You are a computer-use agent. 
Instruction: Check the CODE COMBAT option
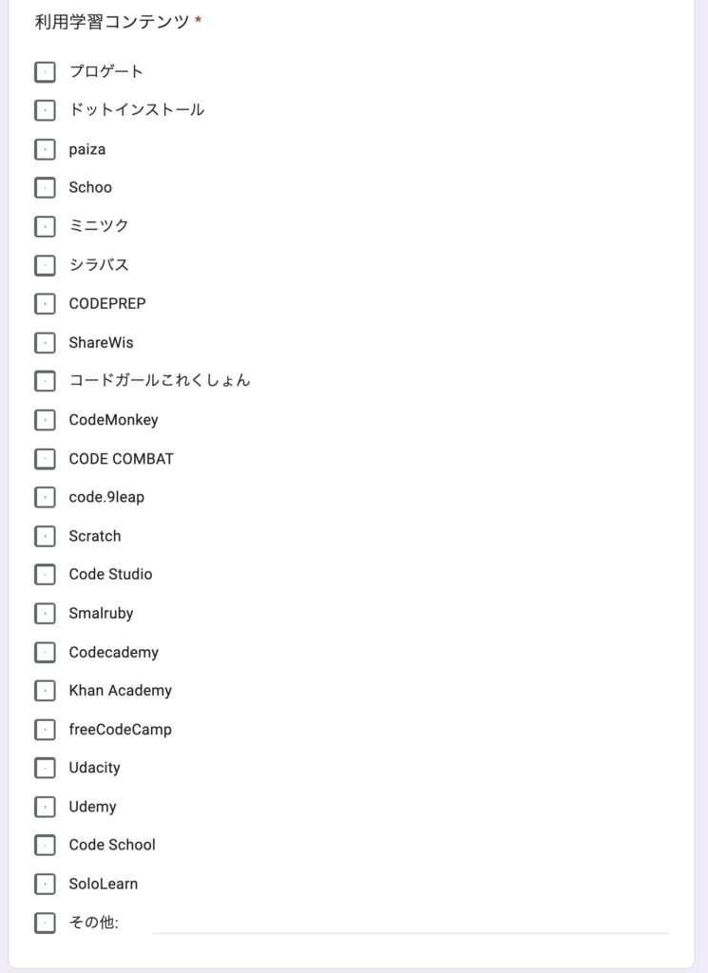(x=45, y=459)
